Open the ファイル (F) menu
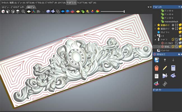182x112 pixels. (x=5, y=3)
